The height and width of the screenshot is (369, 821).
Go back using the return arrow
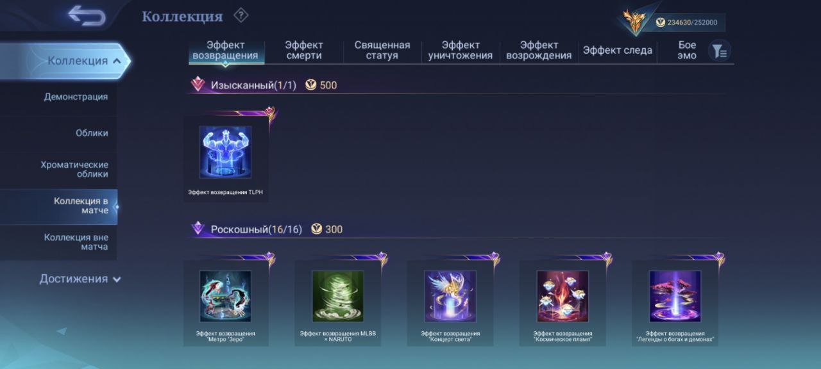click(87, 16)
